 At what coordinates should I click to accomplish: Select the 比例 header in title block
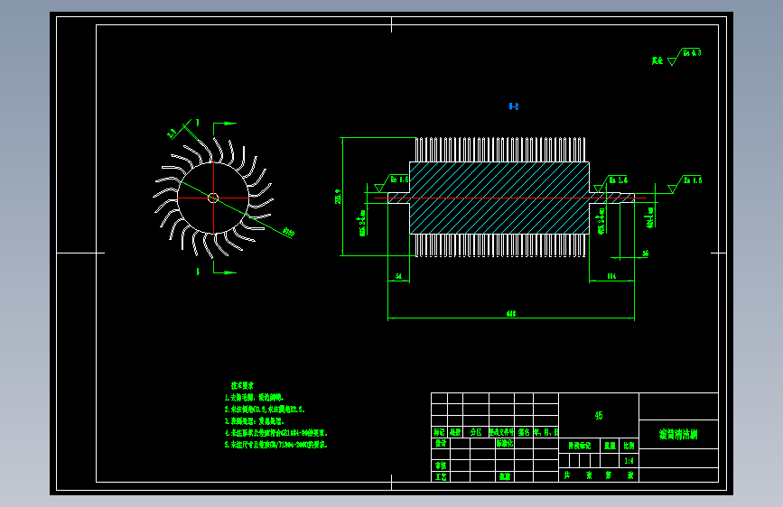(x=629, y=446)
